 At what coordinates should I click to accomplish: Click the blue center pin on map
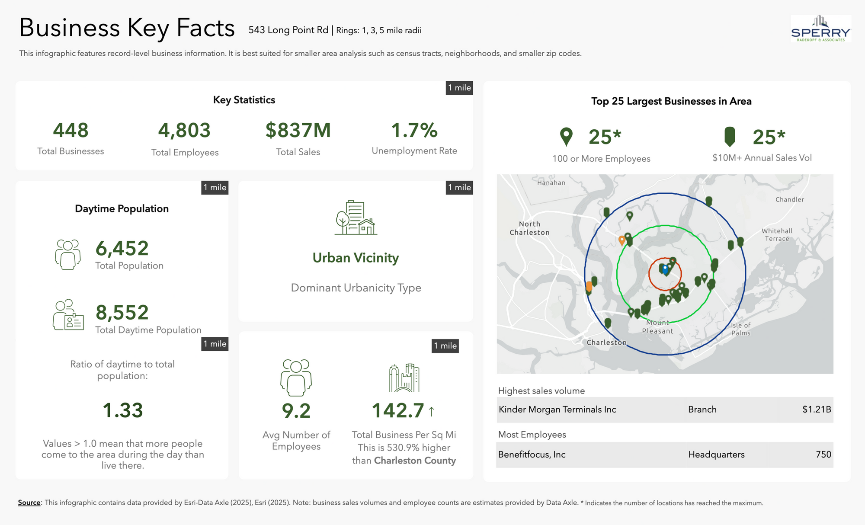[x=665, y=269]
